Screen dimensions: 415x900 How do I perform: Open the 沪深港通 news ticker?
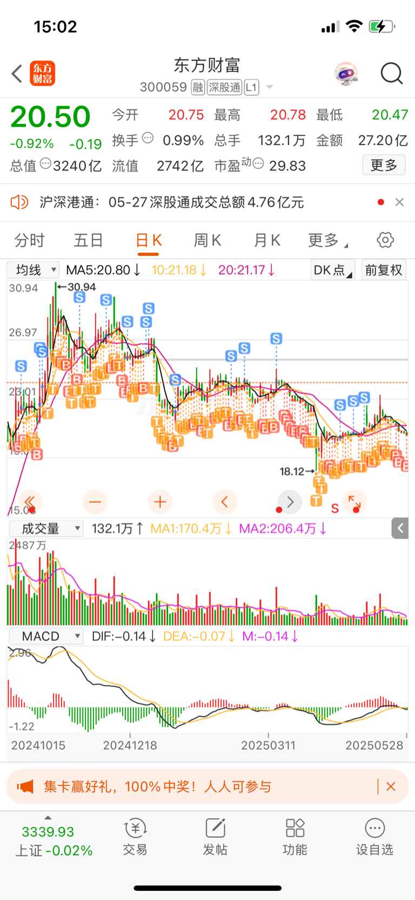[171, 202]
